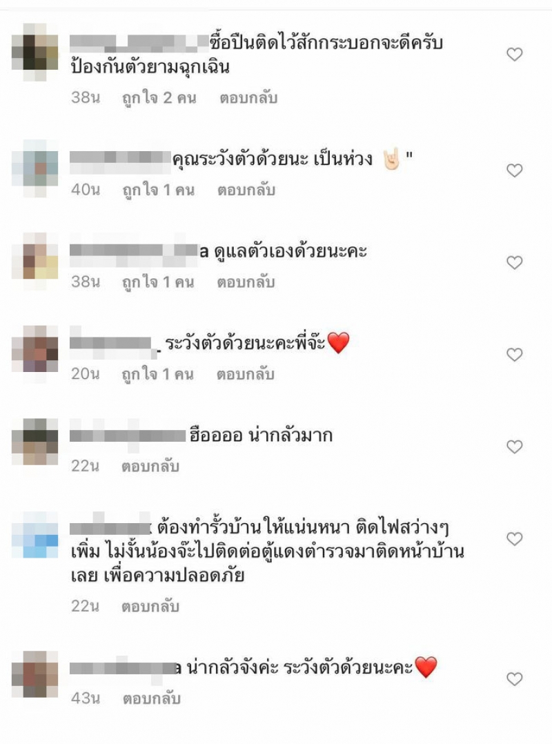Open the blue avatar of the fence commenter
The width and height of the screenshot is (552, 744).
(34, 535)
